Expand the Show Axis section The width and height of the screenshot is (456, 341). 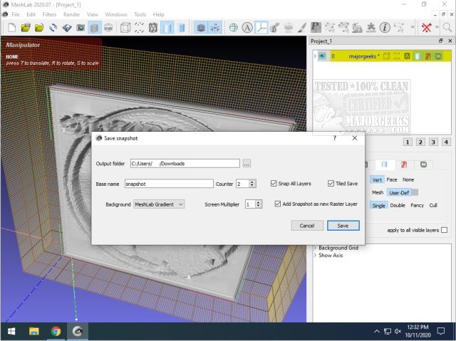(x=316, y=255)
